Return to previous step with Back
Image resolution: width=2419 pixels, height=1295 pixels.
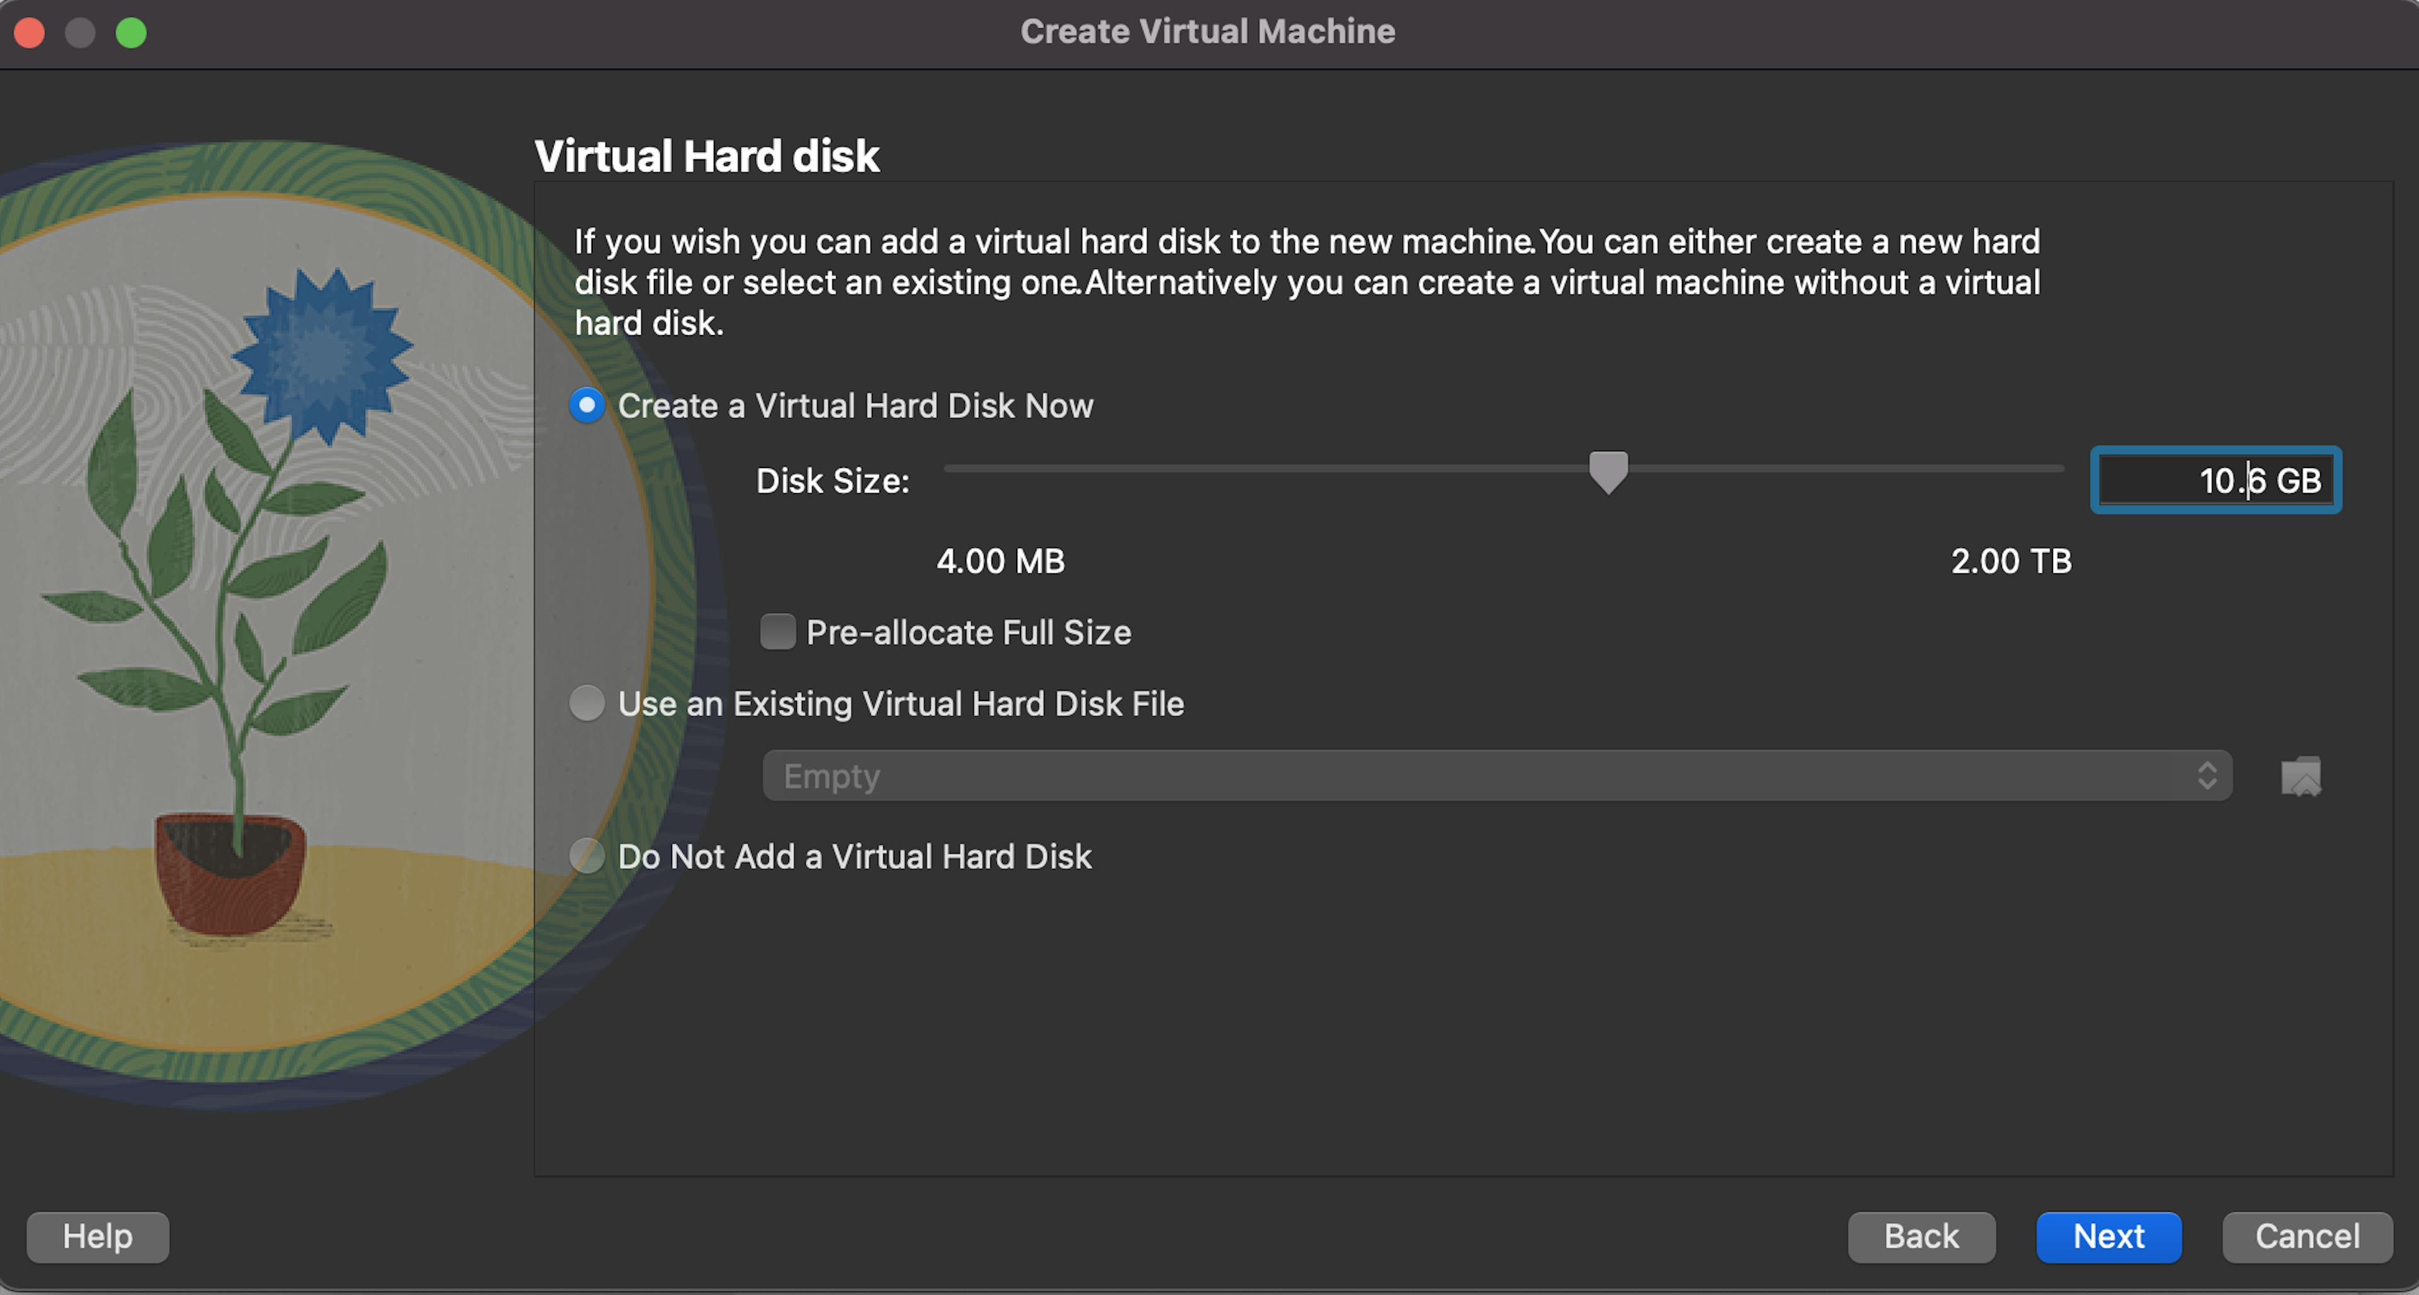[x=1921, y=1237]
